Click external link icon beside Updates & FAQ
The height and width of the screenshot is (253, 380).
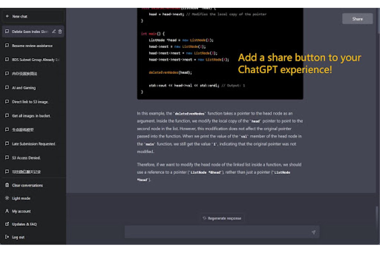pyautogui.click(x=7, y=224)
